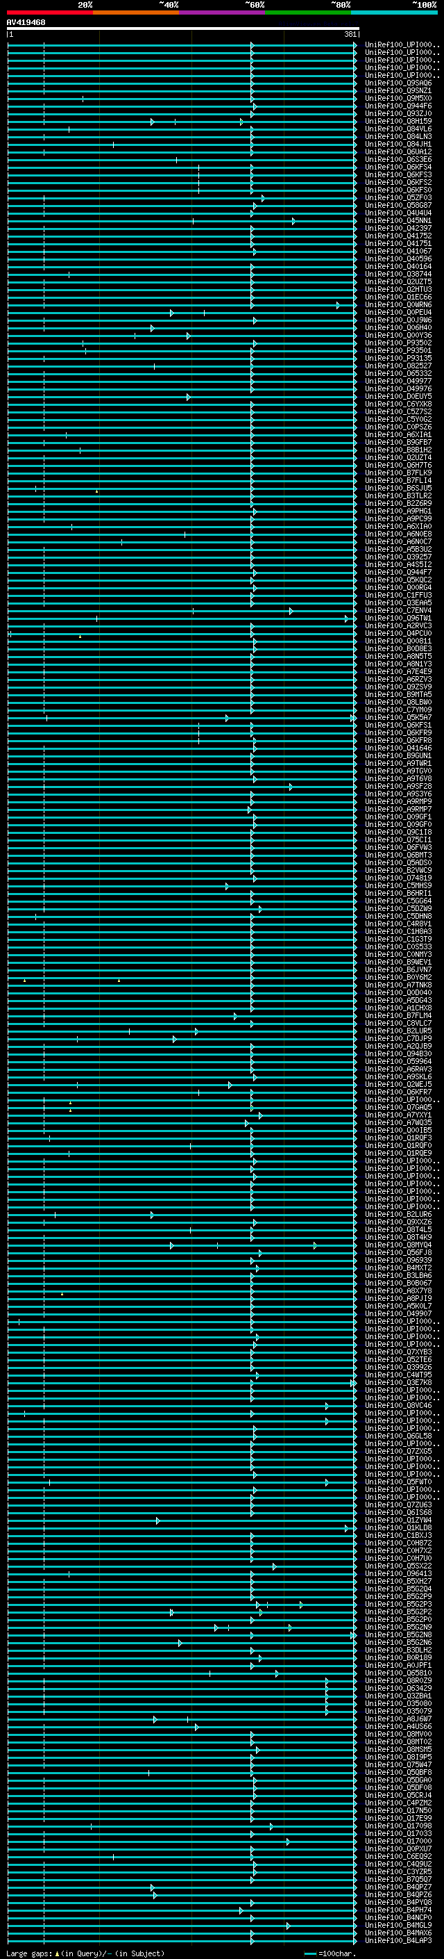Click hit label UniRef100_B3TLR2
444x1959 pixels.
coord(398,497)
